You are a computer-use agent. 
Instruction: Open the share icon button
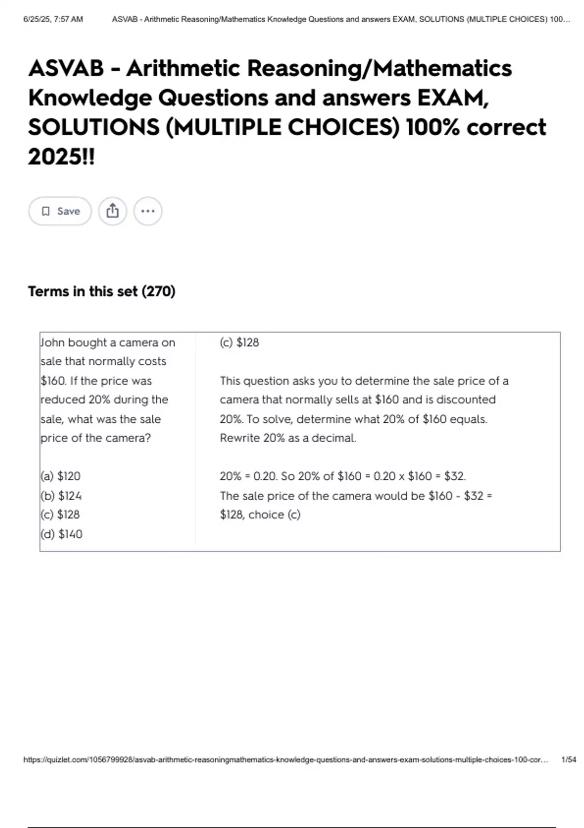pyautogui.click(x=112, y=211)
